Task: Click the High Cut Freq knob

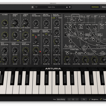Action: click(x=85, y=60)
